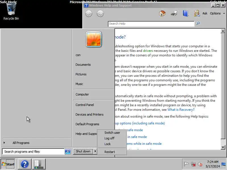This screenshot has height=170, width=227.
Task: Open Help and Support from Start menu
Action: [x=86, y=134]
